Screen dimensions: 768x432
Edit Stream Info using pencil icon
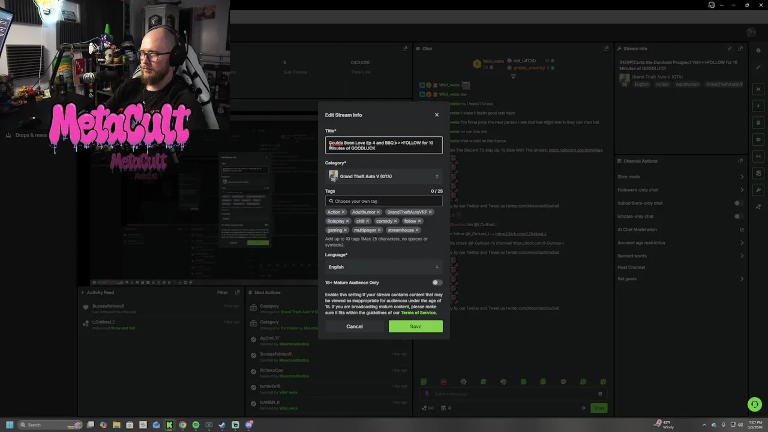[730, 49]
